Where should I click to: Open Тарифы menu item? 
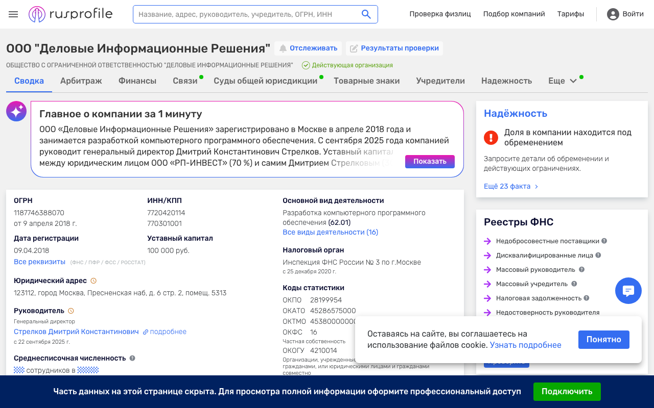tap(571, 14)
